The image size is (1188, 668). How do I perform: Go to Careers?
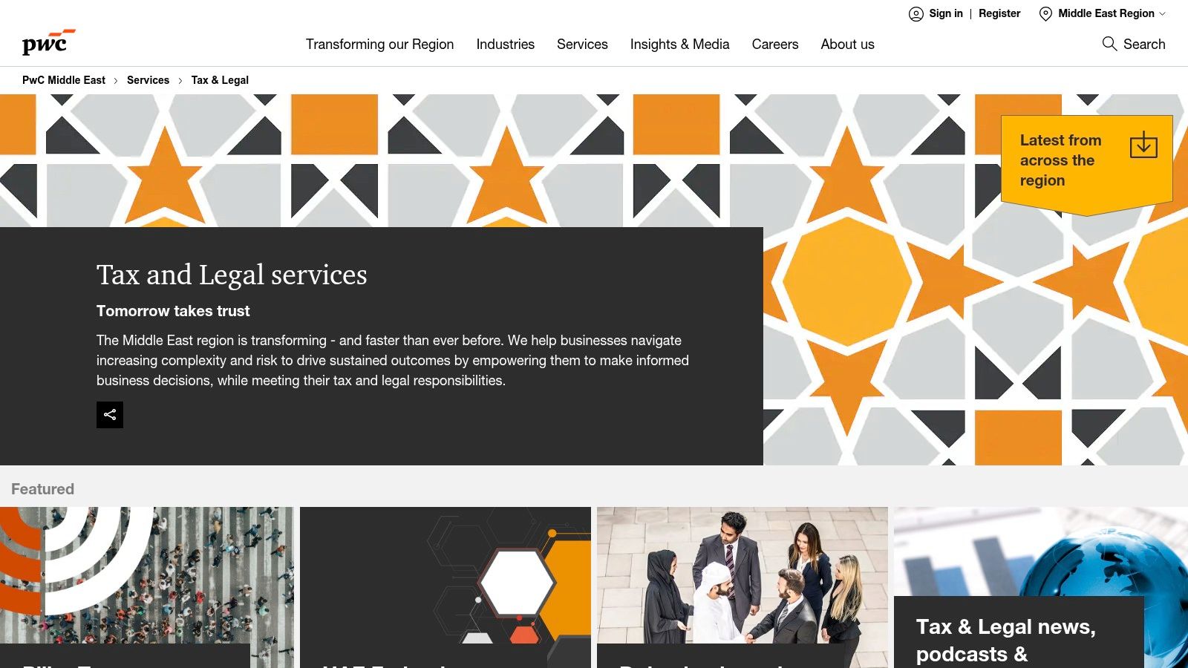[x=775, y=45]
